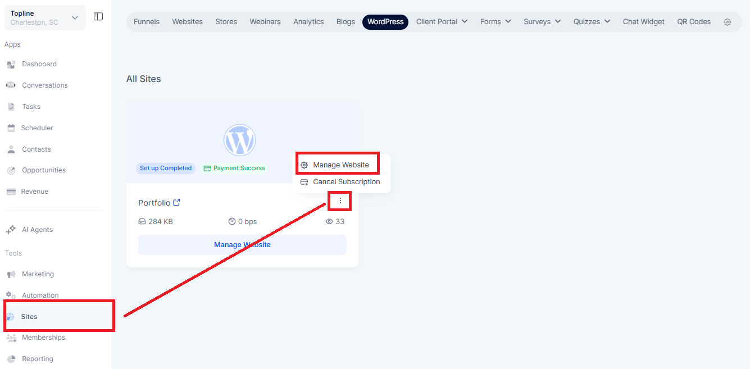Choose Cancel Subscription from popup menu

(341, 182)
